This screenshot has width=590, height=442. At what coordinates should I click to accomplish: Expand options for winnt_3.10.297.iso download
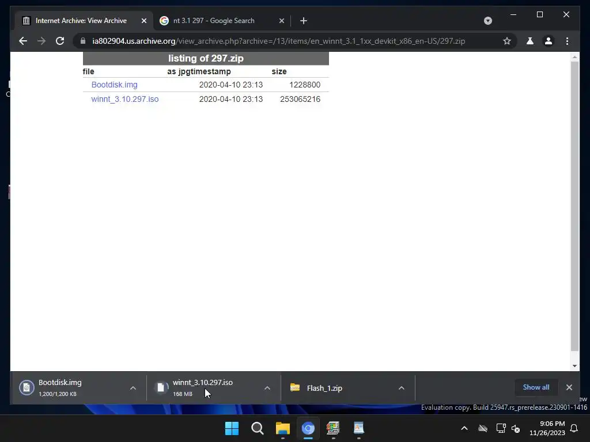pos(267,388)
